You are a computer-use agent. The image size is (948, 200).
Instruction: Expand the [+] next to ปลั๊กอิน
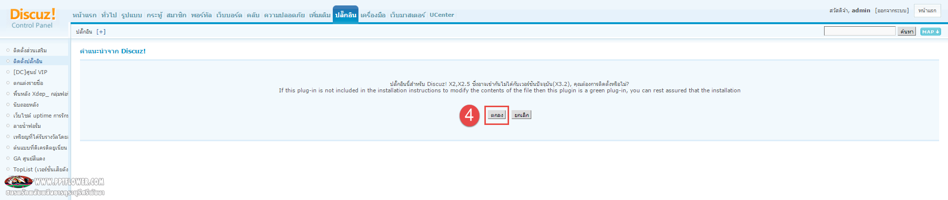[x=101, y=32]
